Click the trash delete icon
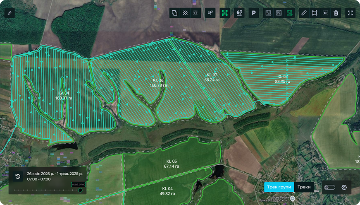Image resolution: width=360 pixels, height=205 pixels. click(336, 13)
